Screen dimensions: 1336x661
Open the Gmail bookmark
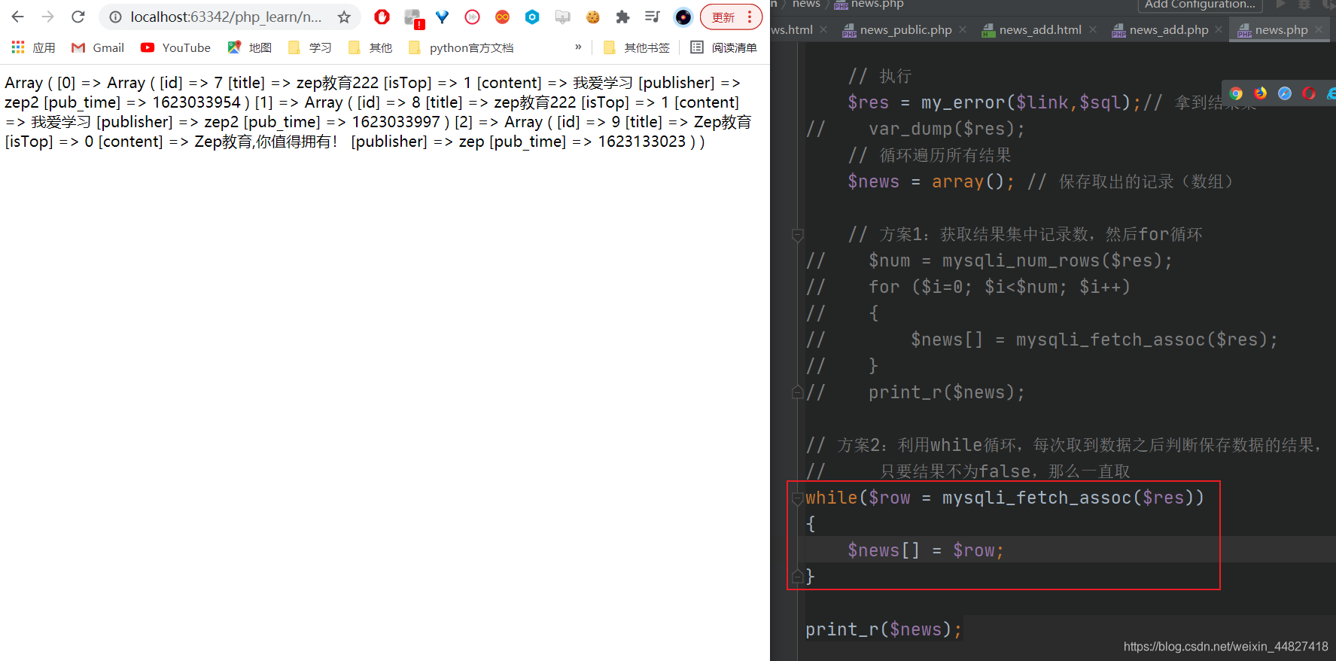(x=98, y=47)
